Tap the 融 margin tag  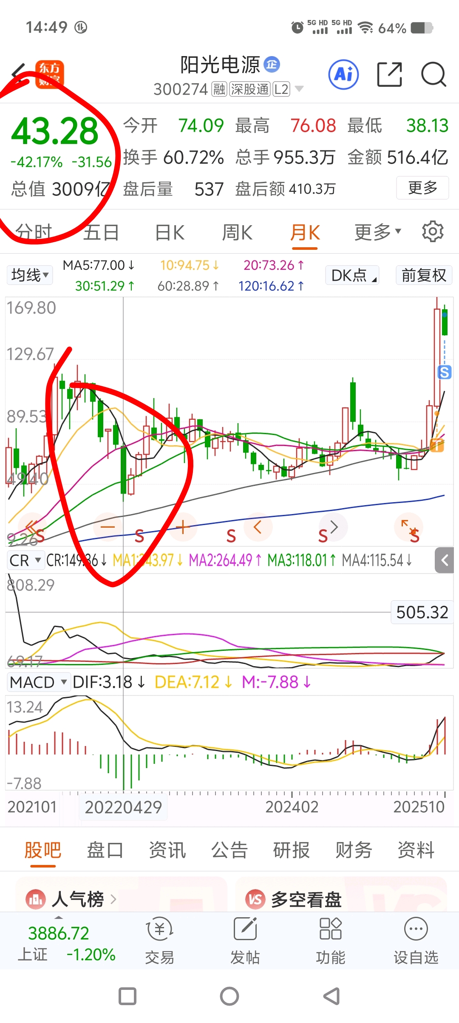tap(219, 89)
